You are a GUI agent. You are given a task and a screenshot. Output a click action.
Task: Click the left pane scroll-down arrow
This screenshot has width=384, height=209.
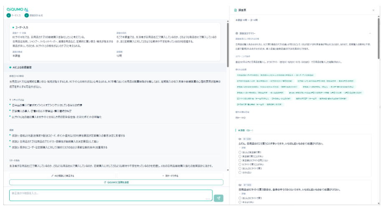[x=228, y=170]
